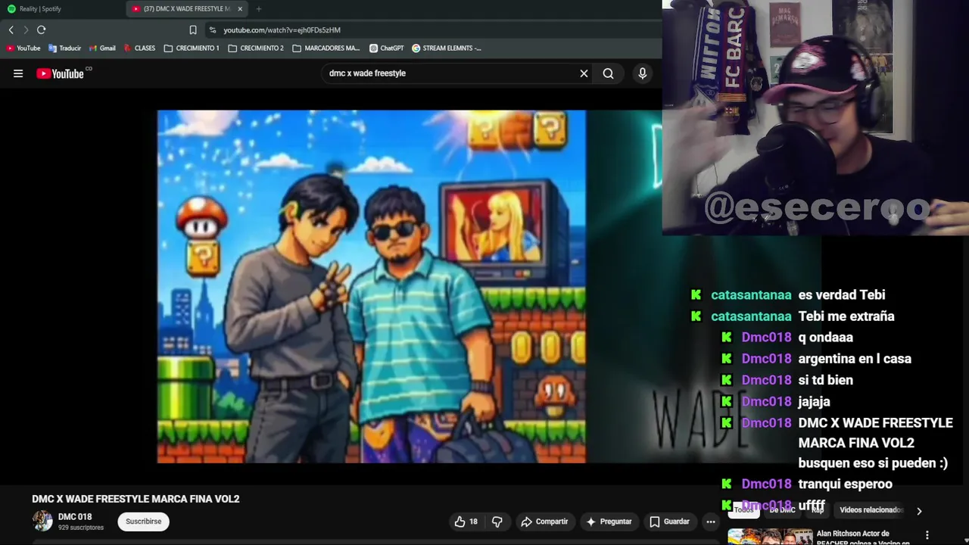Screen dimensions: 969x545
Task: Expand the CRECIMIENTO 1 bookmark folder
Action: coord(192,48)
